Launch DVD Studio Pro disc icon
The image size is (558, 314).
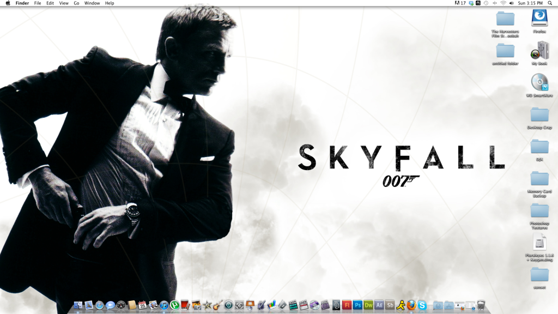(x=314, y=305)
